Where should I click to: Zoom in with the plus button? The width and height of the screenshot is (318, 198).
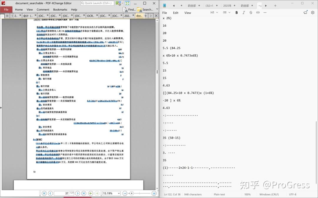tap(154, 193)
